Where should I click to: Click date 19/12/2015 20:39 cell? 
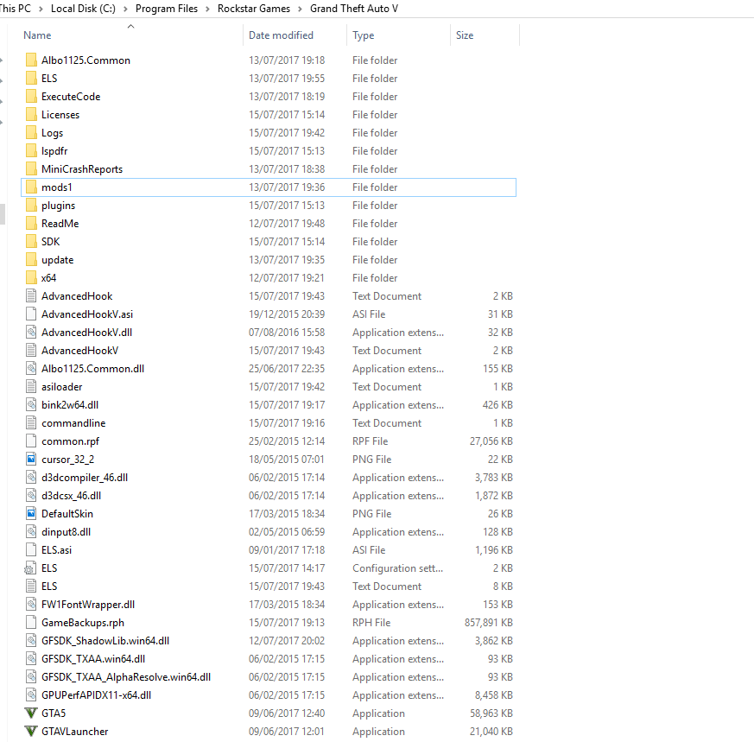click(x=287, y=314)
